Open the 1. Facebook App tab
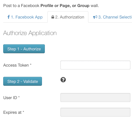The height and width of the screenshot is (123, 132). [25, 17]
